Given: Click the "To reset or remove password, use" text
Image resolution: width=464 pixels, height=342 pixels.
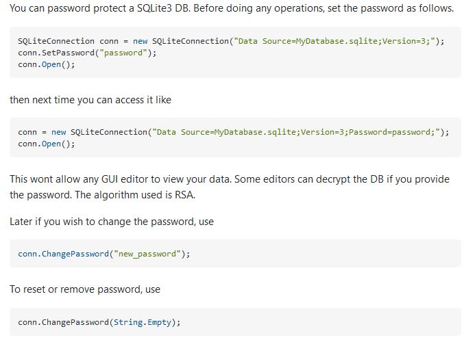Looking at the screenshot, I should point(85,289).
